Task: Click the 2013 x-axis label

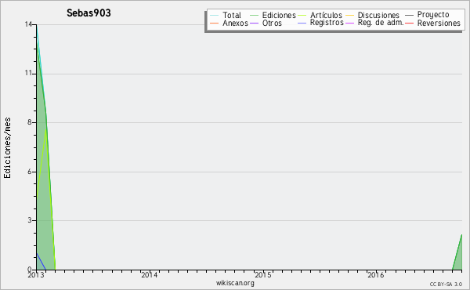Action: click(x=36, y=274)
